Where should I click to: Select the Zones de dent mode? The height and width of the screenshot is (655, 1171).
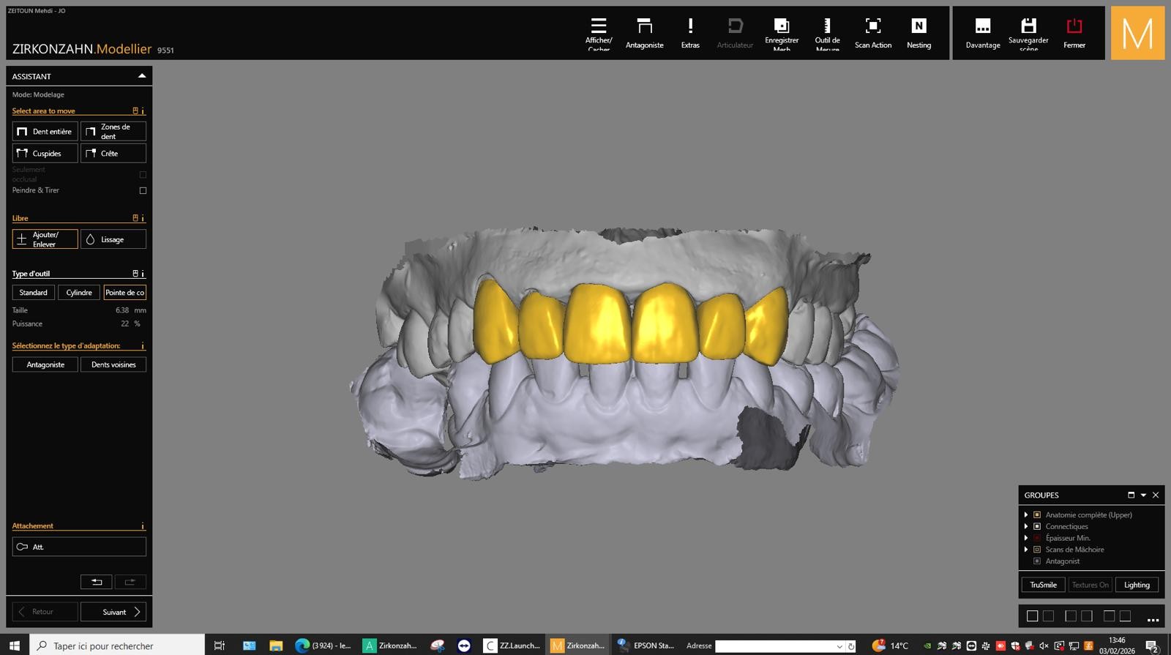pos(113,131)
